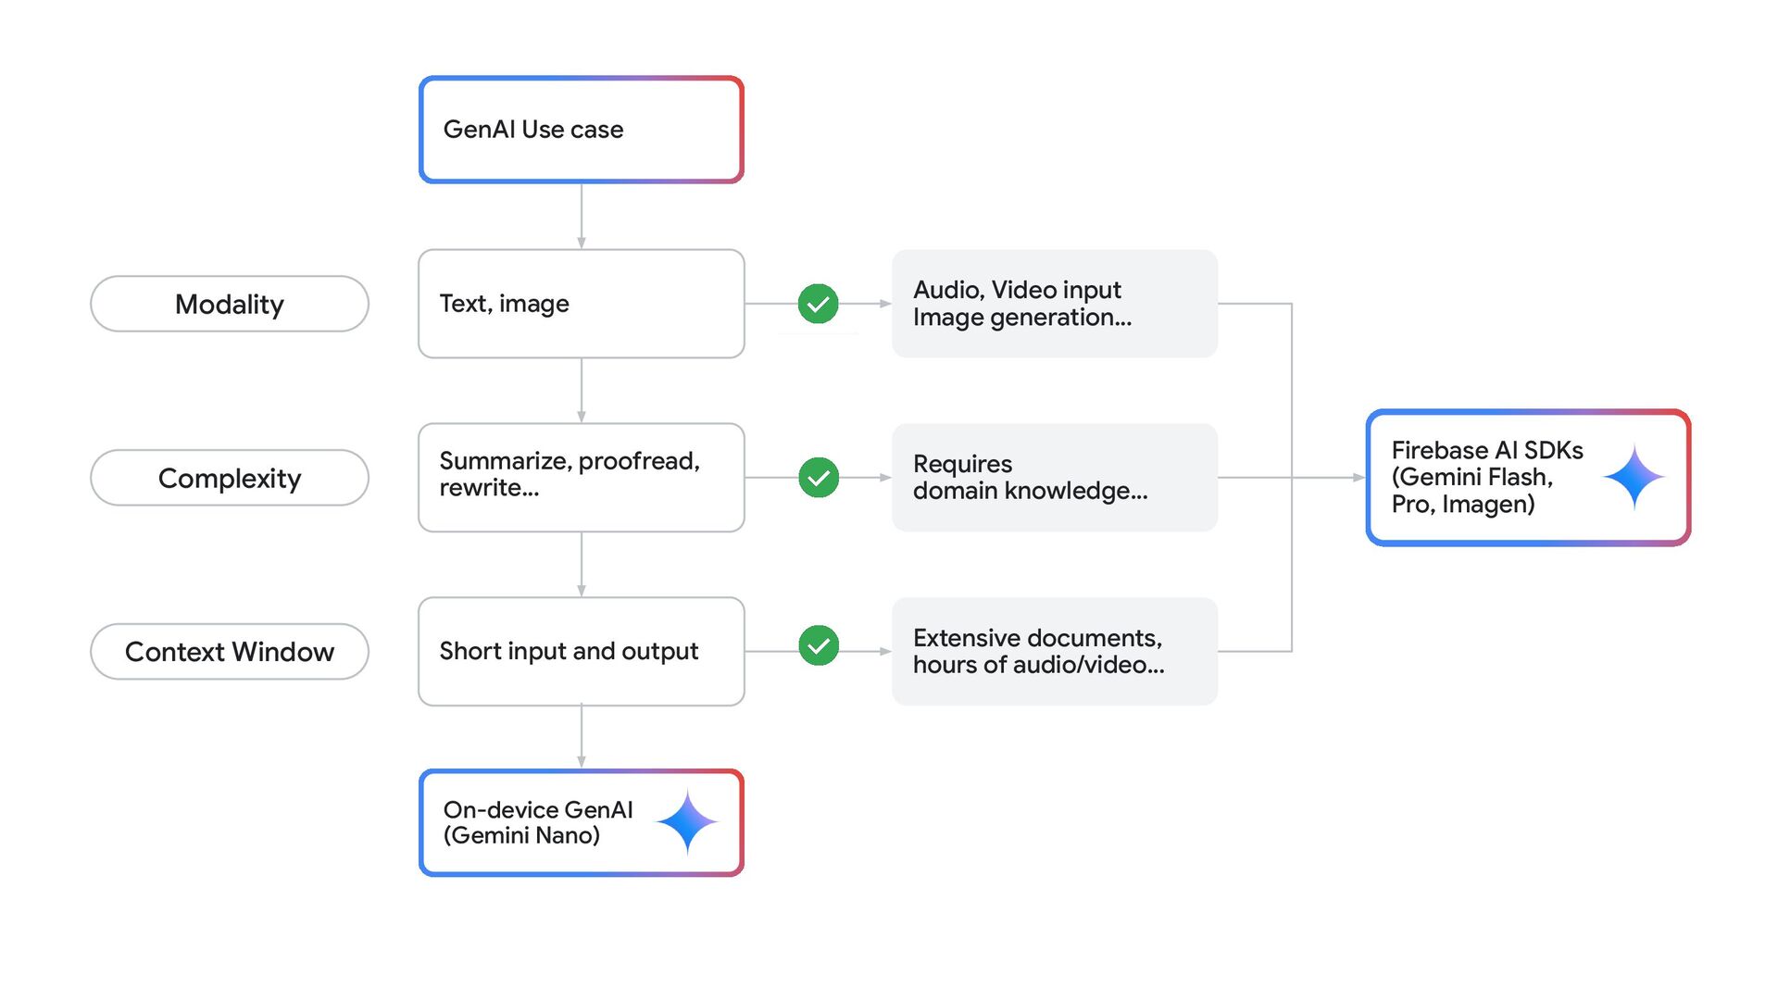Image resolution: width=1778 pixels, height=1000 pixels.
Task: Click the Requires domain knowledge box
Action: 1054,478
